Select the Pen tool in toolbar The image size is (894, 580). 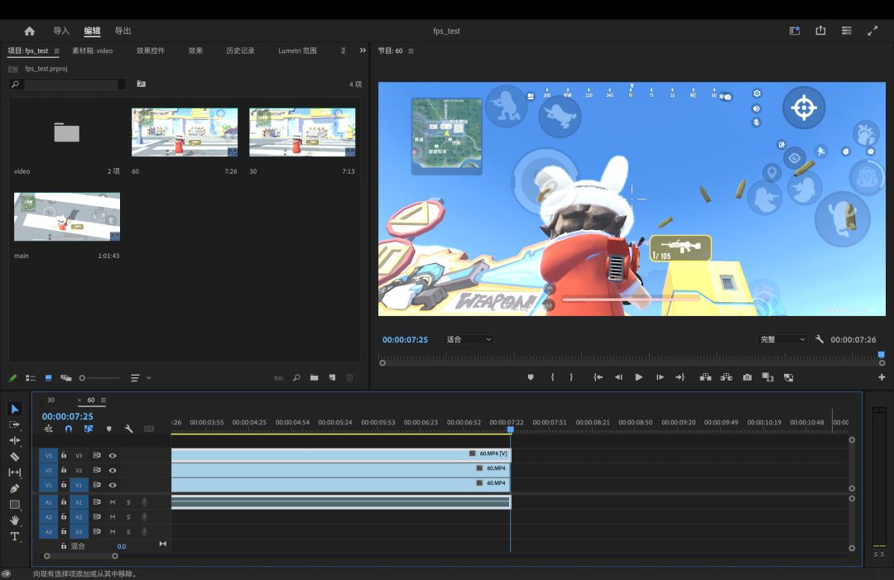[x=14, y=488]
